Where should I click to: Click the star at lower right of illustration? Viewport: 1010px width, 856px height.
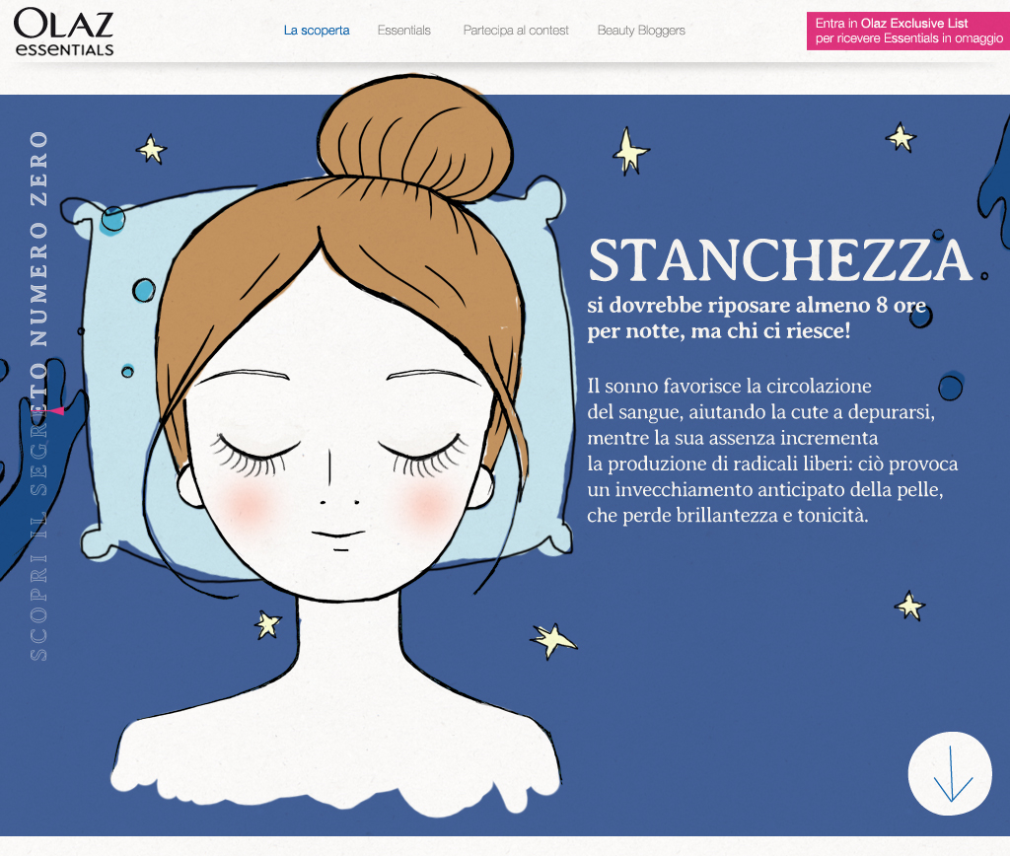909,606
